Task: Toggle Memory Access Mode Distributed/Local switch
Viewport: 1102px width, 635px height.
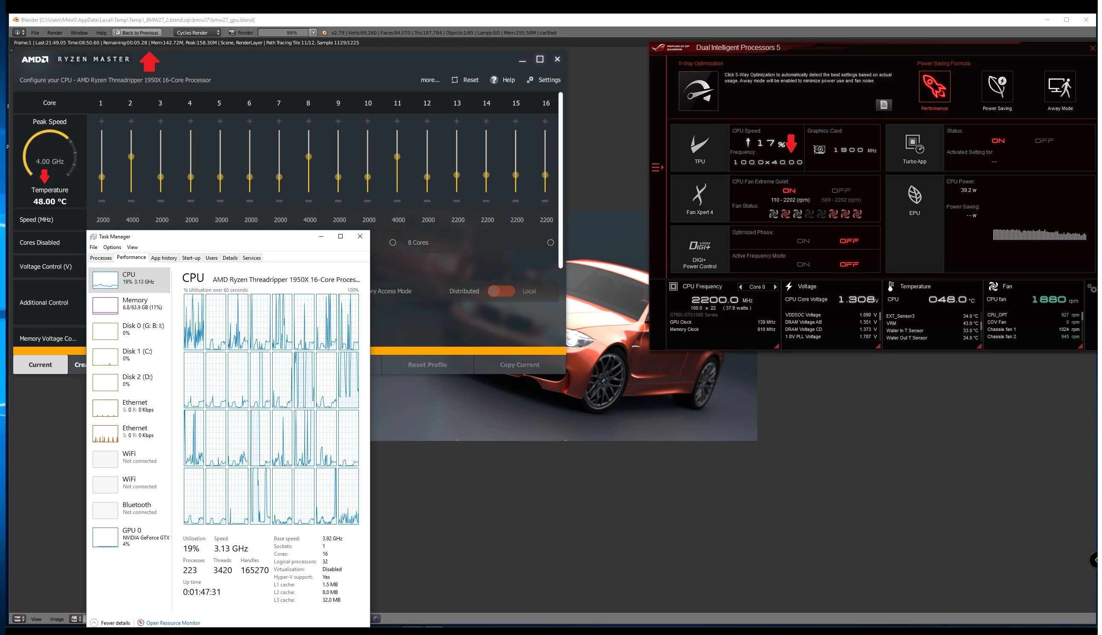Action: click(x=501, y=291)
